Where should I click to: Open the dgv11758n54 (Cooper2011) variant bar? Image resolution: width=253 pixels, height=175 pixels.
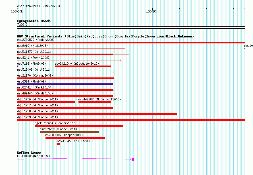97,114
